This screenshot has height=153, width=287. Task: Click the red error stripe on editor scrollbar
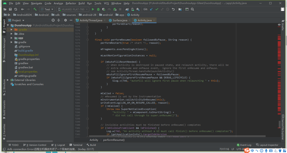[x=279, y=44]
